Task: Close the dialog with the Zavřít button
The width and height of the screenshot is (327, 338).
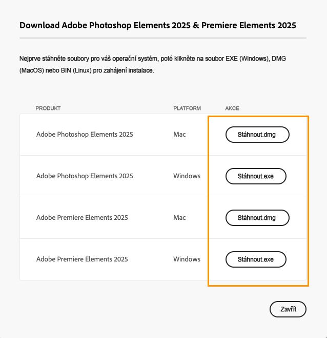Action: [288, 309]
